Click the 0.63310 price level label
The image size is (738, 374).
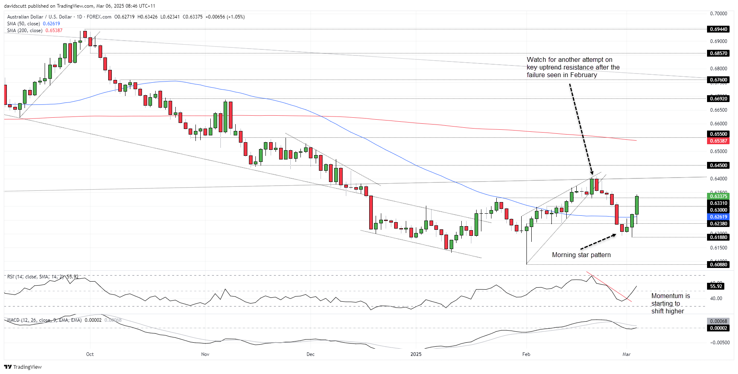click(x=718, y=203)
